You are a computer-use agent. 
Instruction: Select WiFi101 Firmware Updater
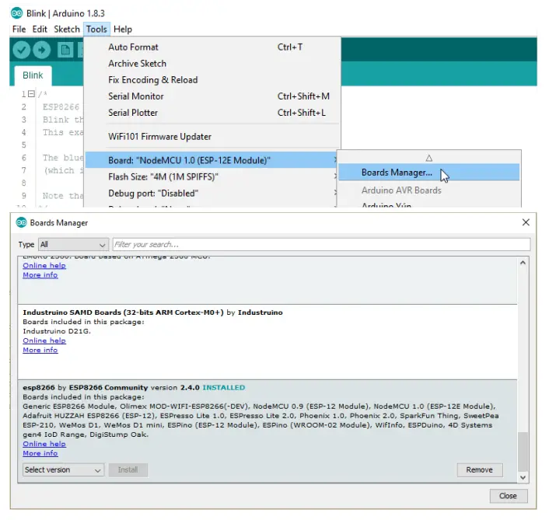click(x=212, y=137)
